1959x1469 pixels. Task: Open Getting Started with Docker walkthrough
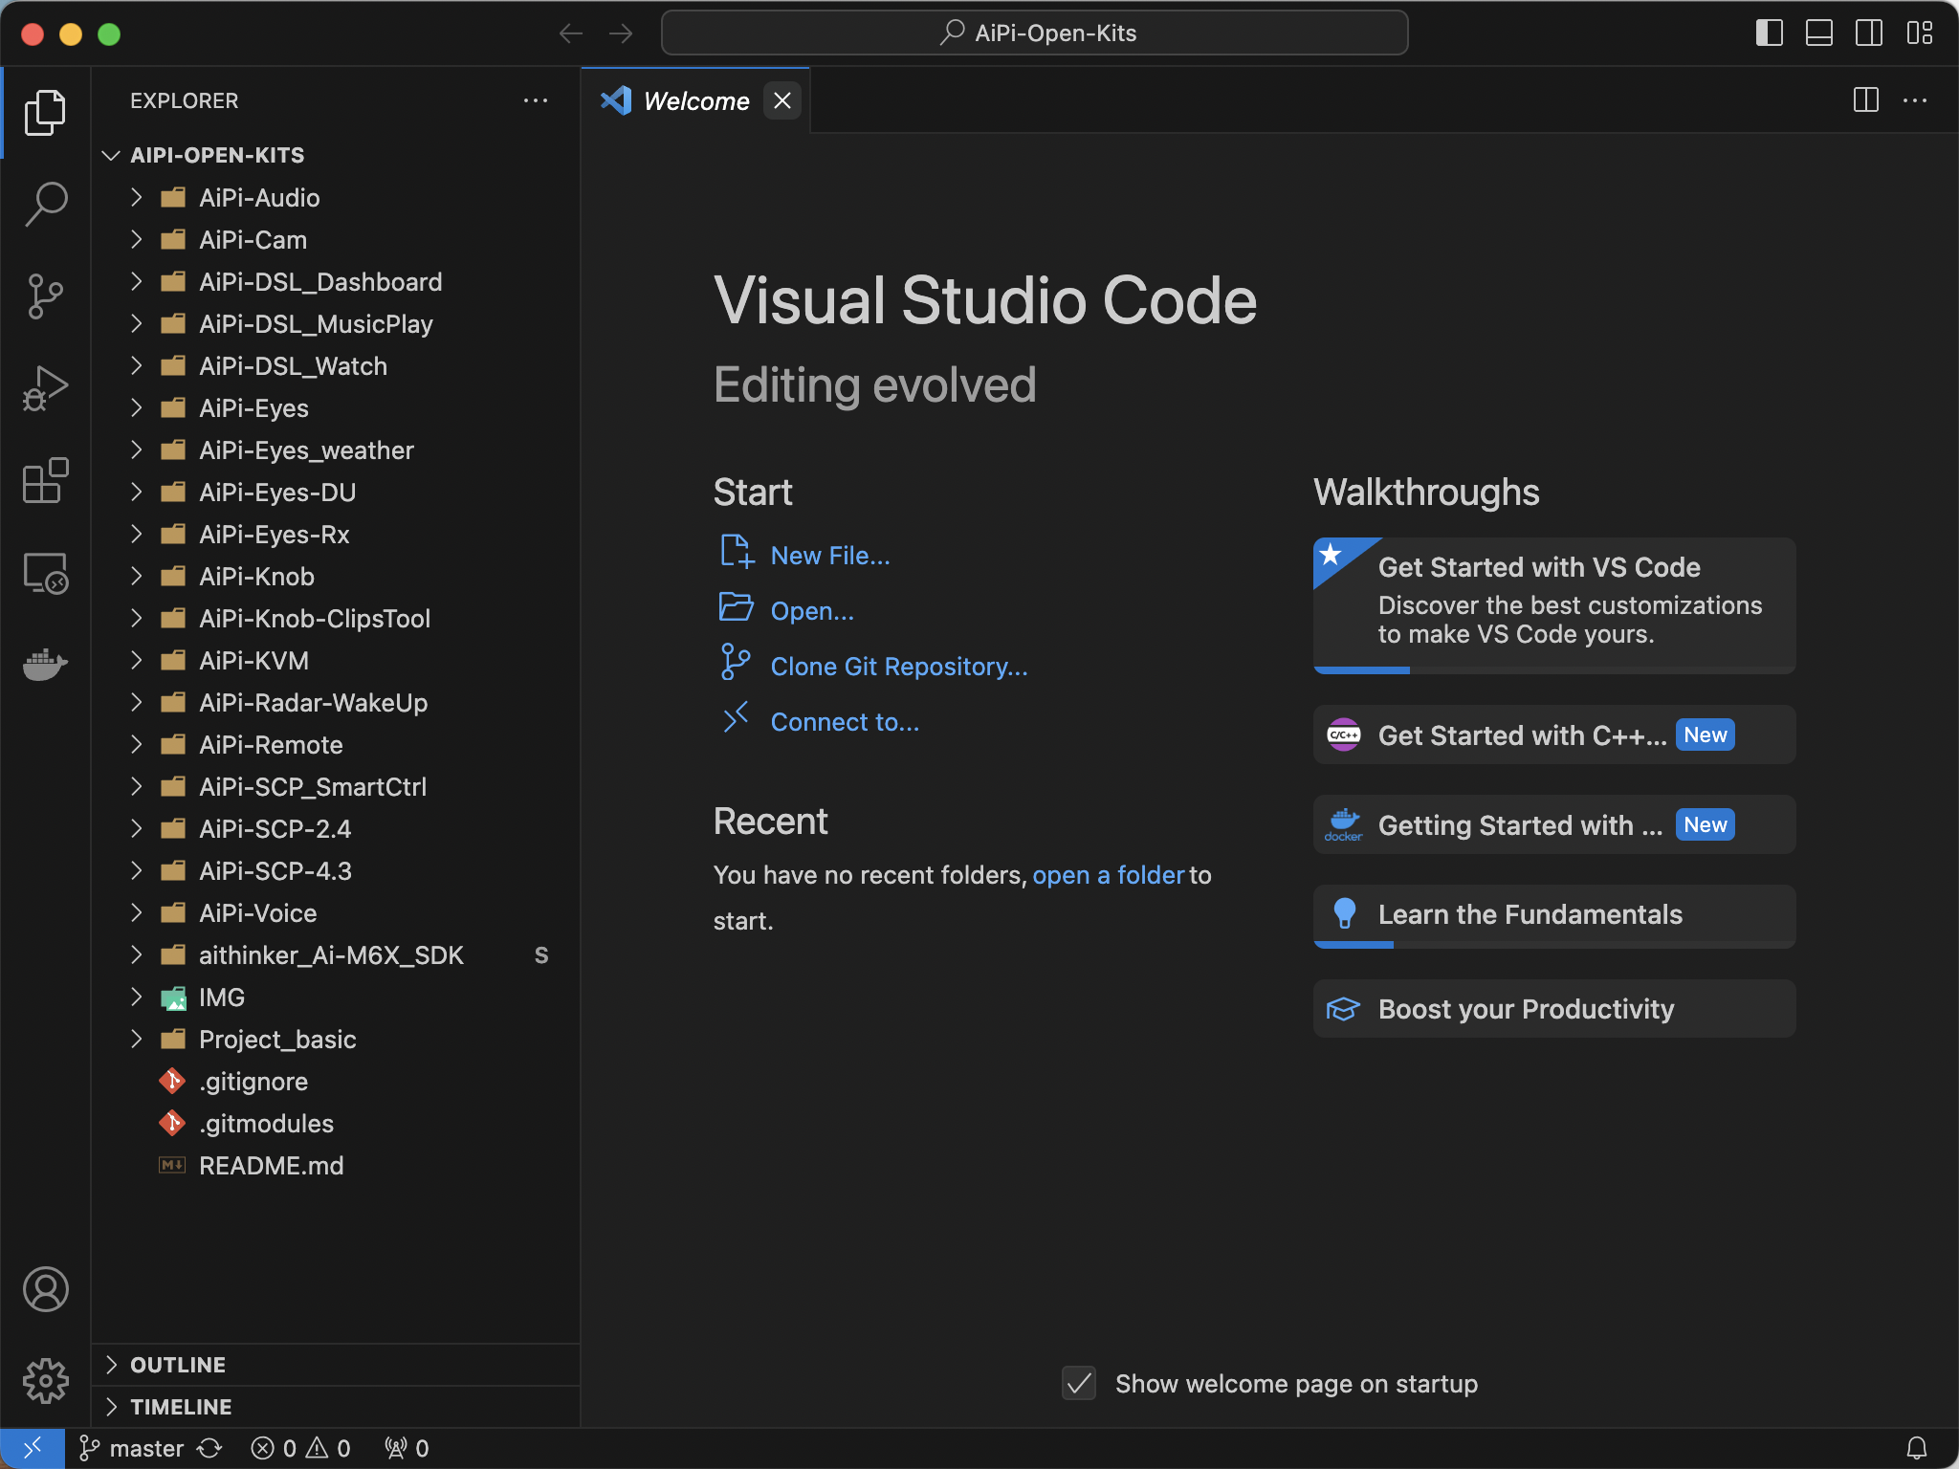pyautogui.click(x=1554, y=824)
